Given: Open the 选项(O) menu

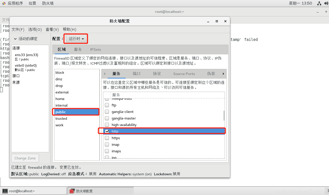Looking at the screenshot, I should [x=35, y=29].
